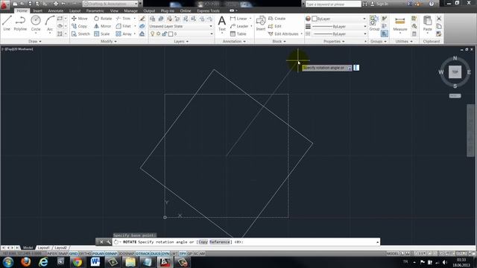Toggle OTRACK in status bar

pos(142,254)
